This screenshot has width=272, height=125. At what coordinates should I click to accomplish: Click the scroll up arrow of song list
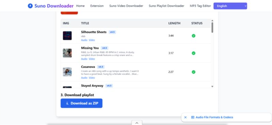[x=212, y=21]
